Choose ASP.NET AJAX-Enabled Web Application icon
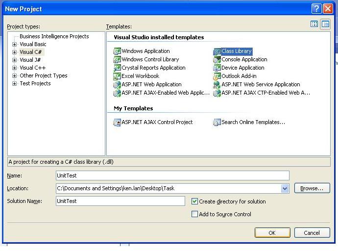This screenshot has width=338, height=251. [x=117, y=93]
